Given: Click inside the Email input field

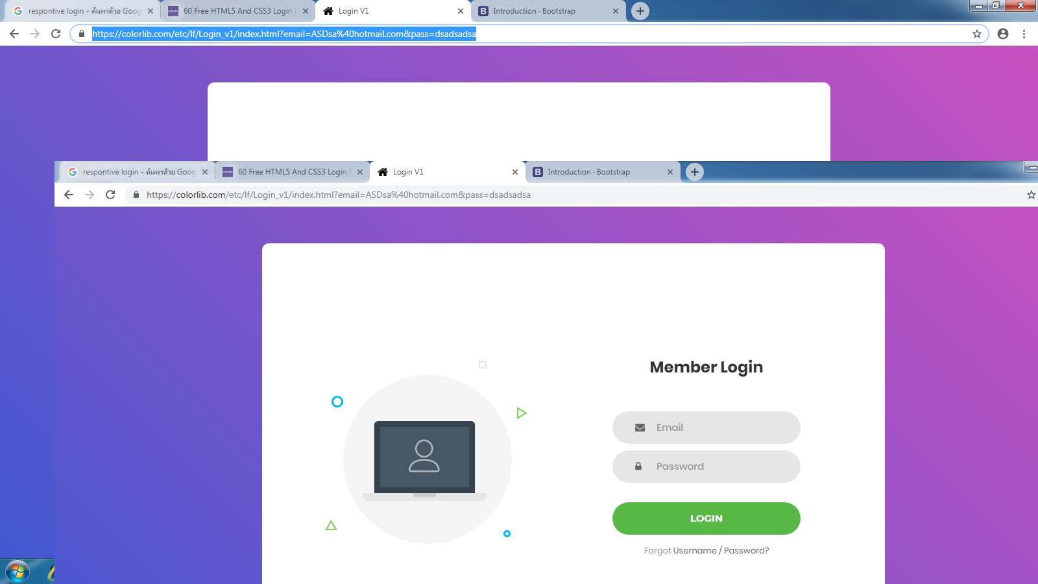Looking at the screenshot, I should pos(706,428).
